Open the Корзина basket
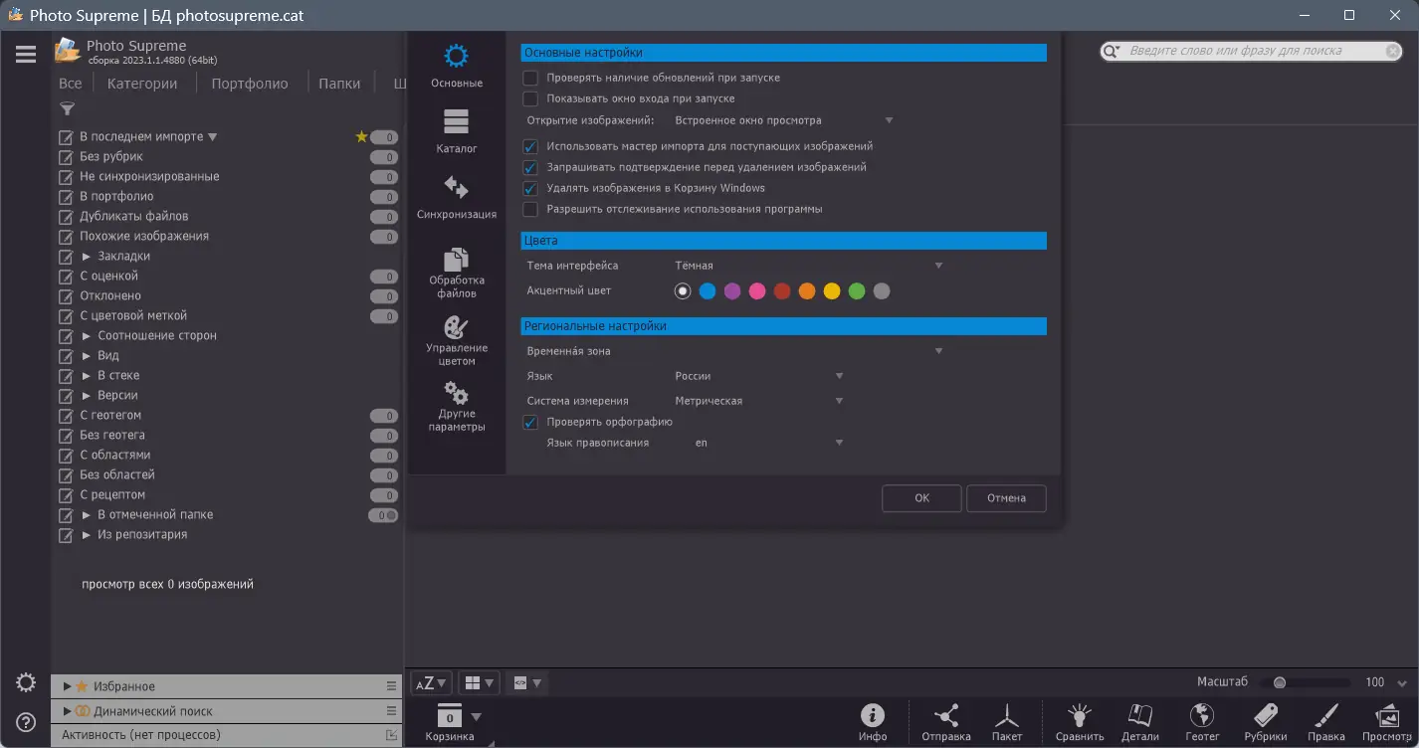The image size is (1419, 748). pos(450,723)
